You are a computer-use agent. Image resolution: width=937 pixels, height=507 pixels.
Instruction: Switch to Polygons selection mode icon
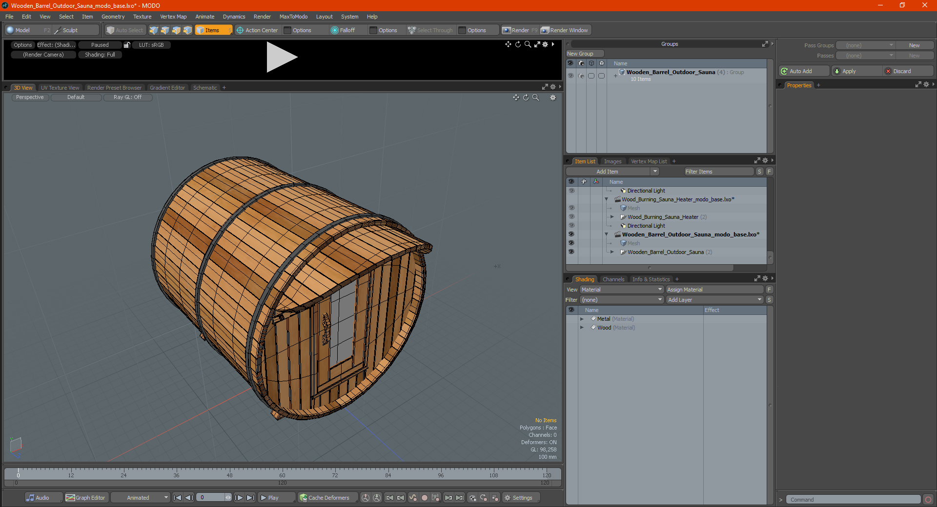[x=176, y=30]
